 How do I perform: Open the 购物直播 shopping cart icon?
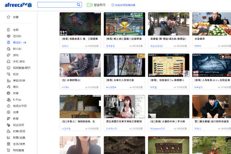(9, 150)
